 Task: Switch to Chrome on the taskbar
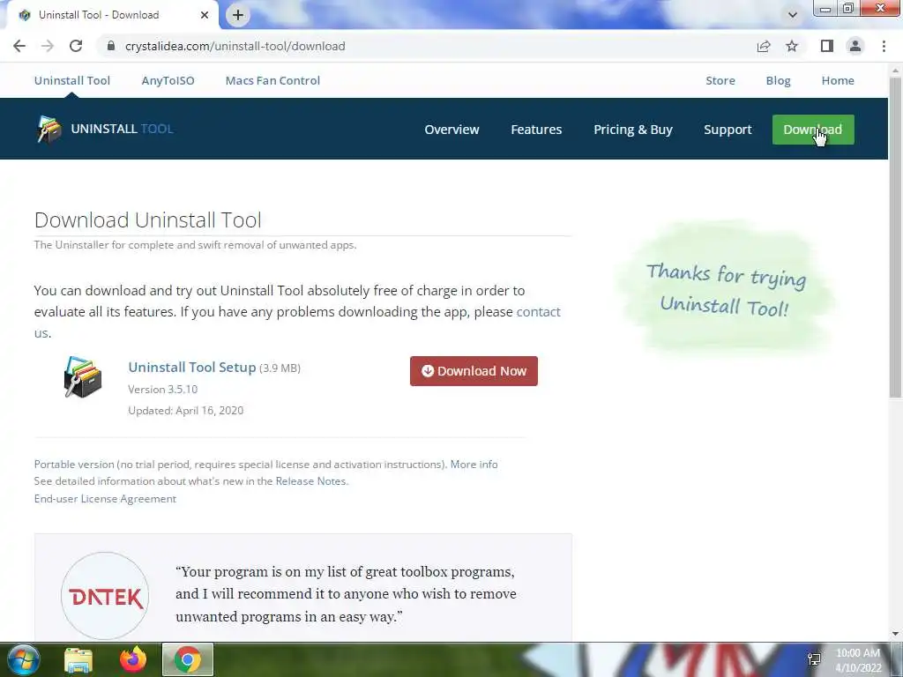[188, 659]
